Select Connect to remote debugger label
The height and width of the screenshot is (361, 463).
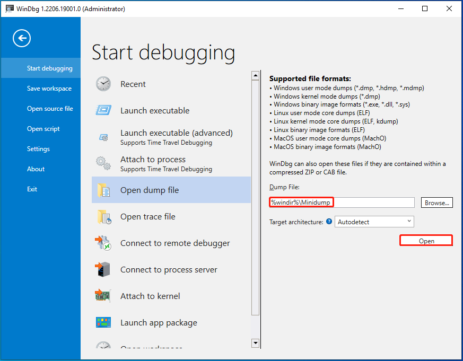coord(175,243)
